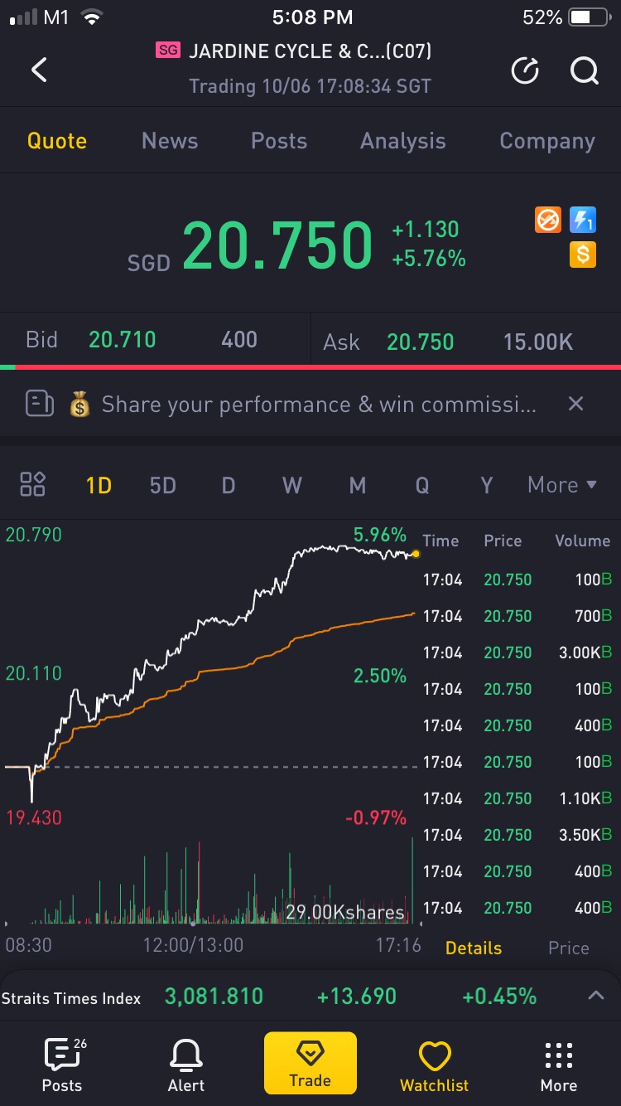Tap the orange no-short-selling badge icon
The height and width of the screenshot is (1106, 621).
tap(547, 221)
